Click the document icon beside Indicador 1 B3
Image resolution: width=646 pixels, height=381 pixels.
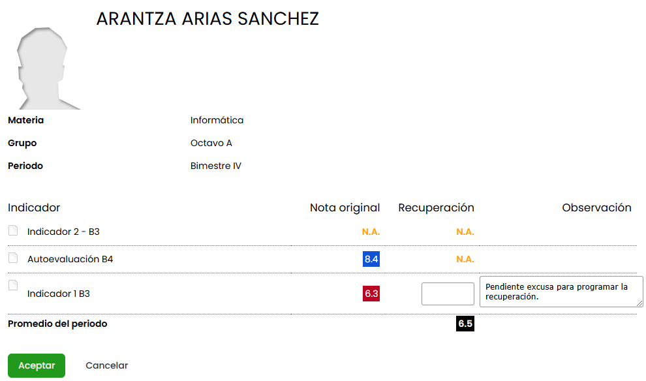pyautogui.click(x=13, y=285)
